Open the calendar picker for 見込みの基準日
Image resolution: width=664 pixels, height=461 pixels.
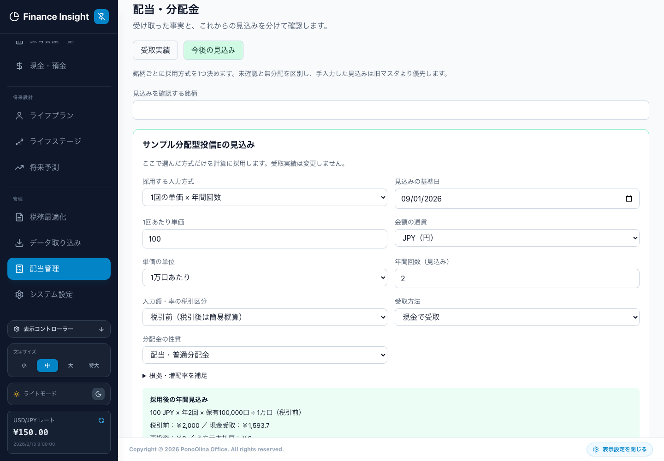click(629, 199)
